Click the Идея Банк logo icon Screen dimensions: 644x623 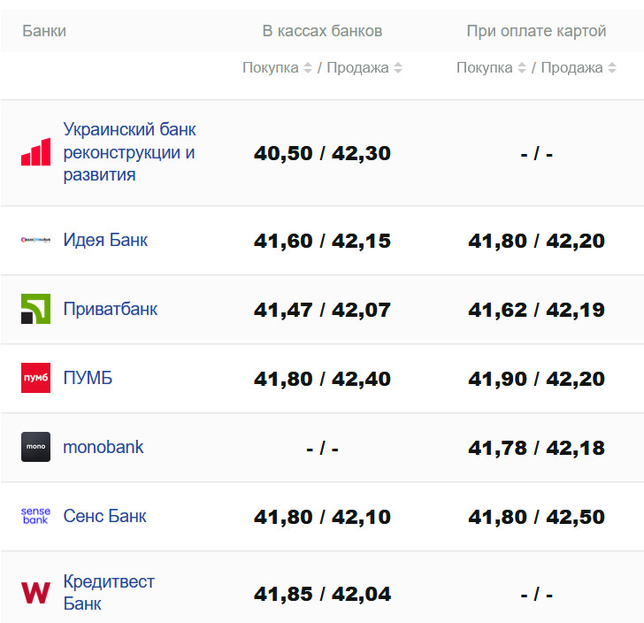click(36, 240)
